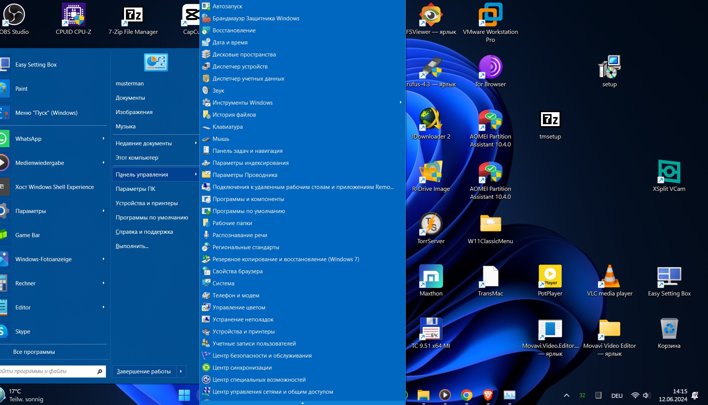The width and height of the screenshot is (708, 405).
Task: Click Google Chrome in the taskbar
Action: tap(466, 395)
